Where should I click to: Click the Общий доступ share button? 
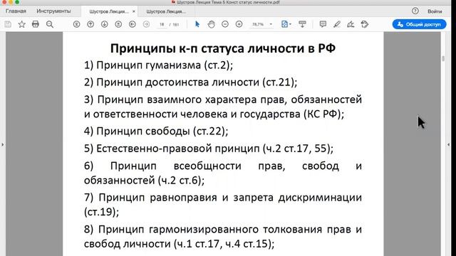420,24
